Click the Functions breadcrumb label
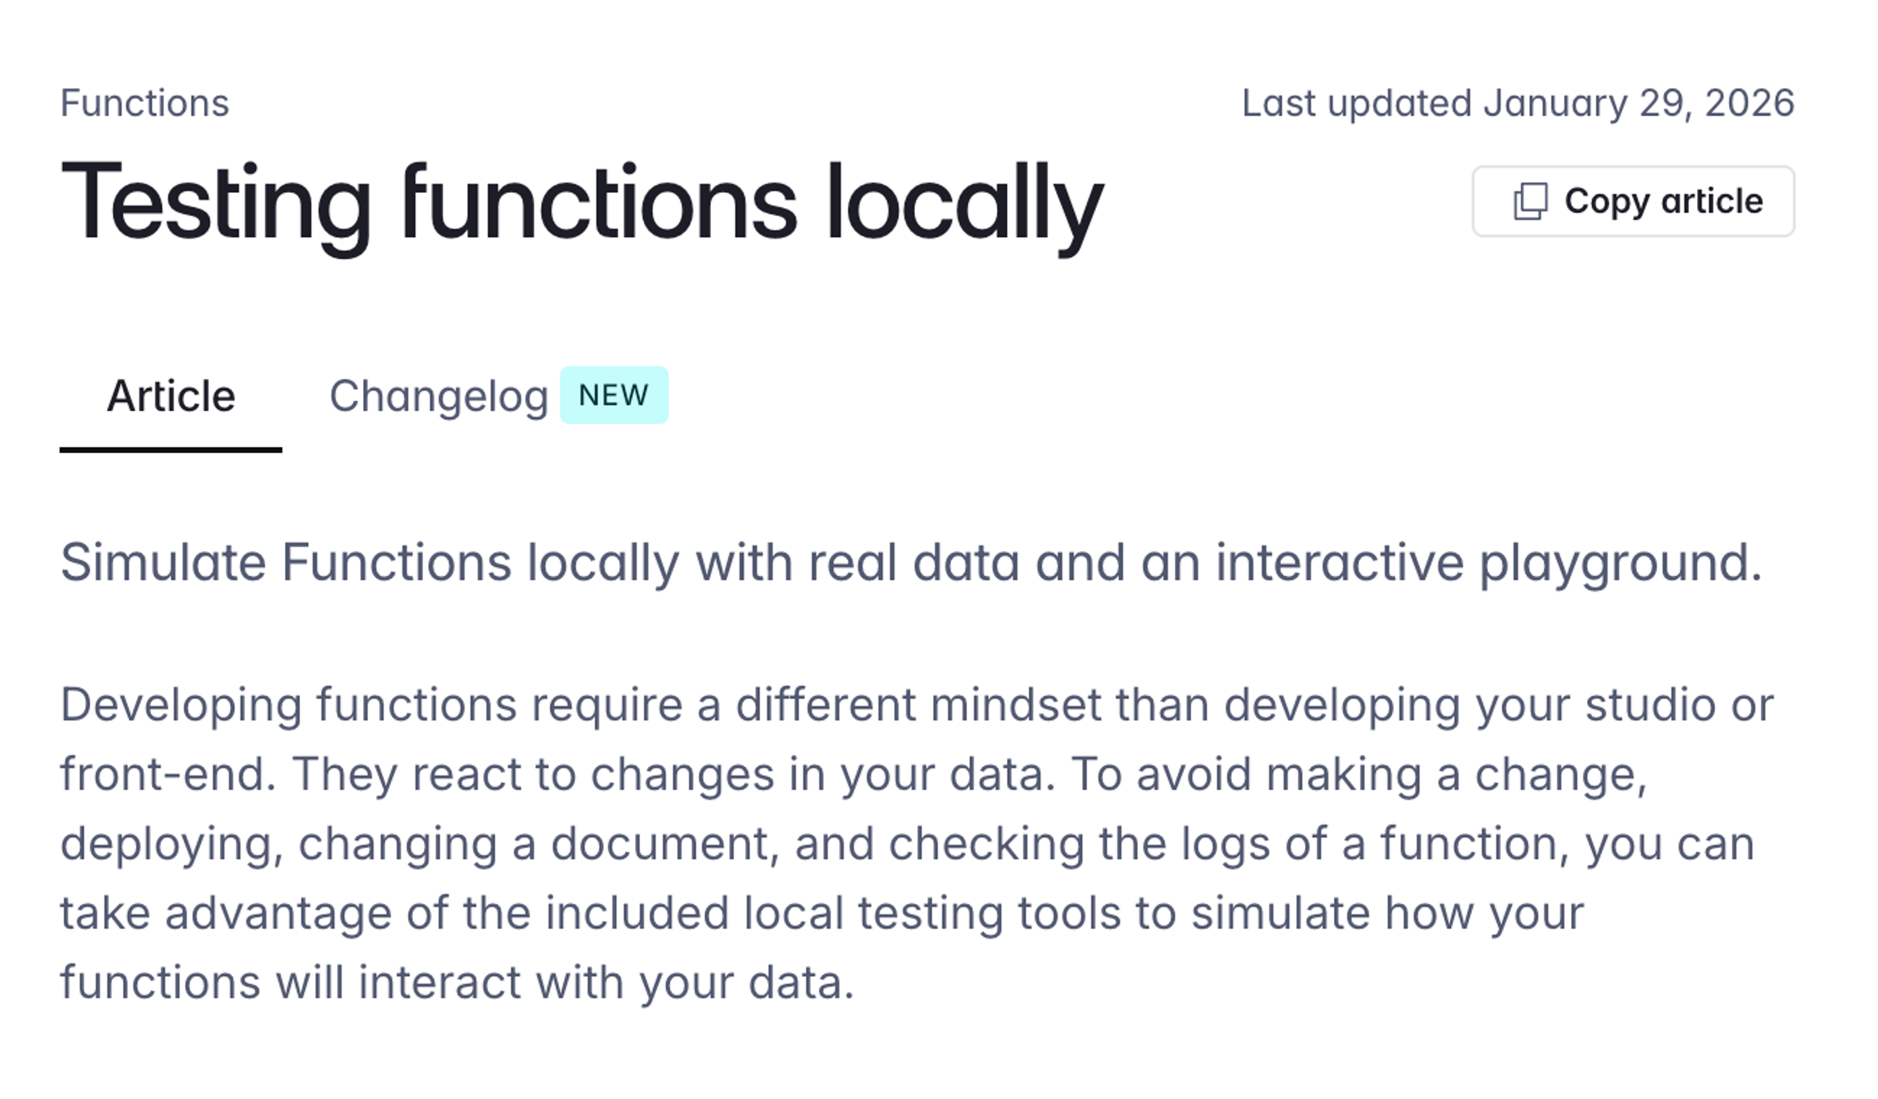 (145, 102)
